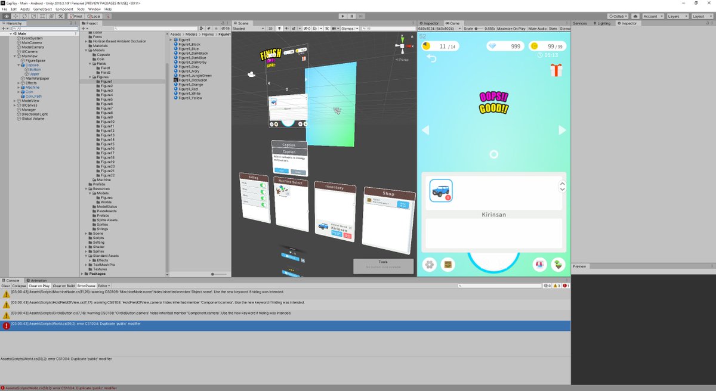
Task: Click the back arrow icon in Game view
Action: (x=431, y=58)
